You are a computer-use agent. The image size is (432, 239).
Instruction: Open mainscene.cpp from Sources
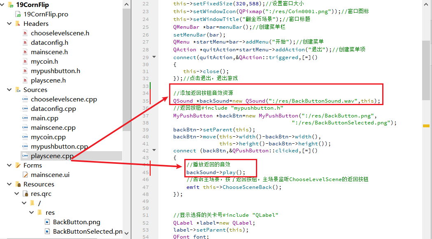tap(53, 127)
